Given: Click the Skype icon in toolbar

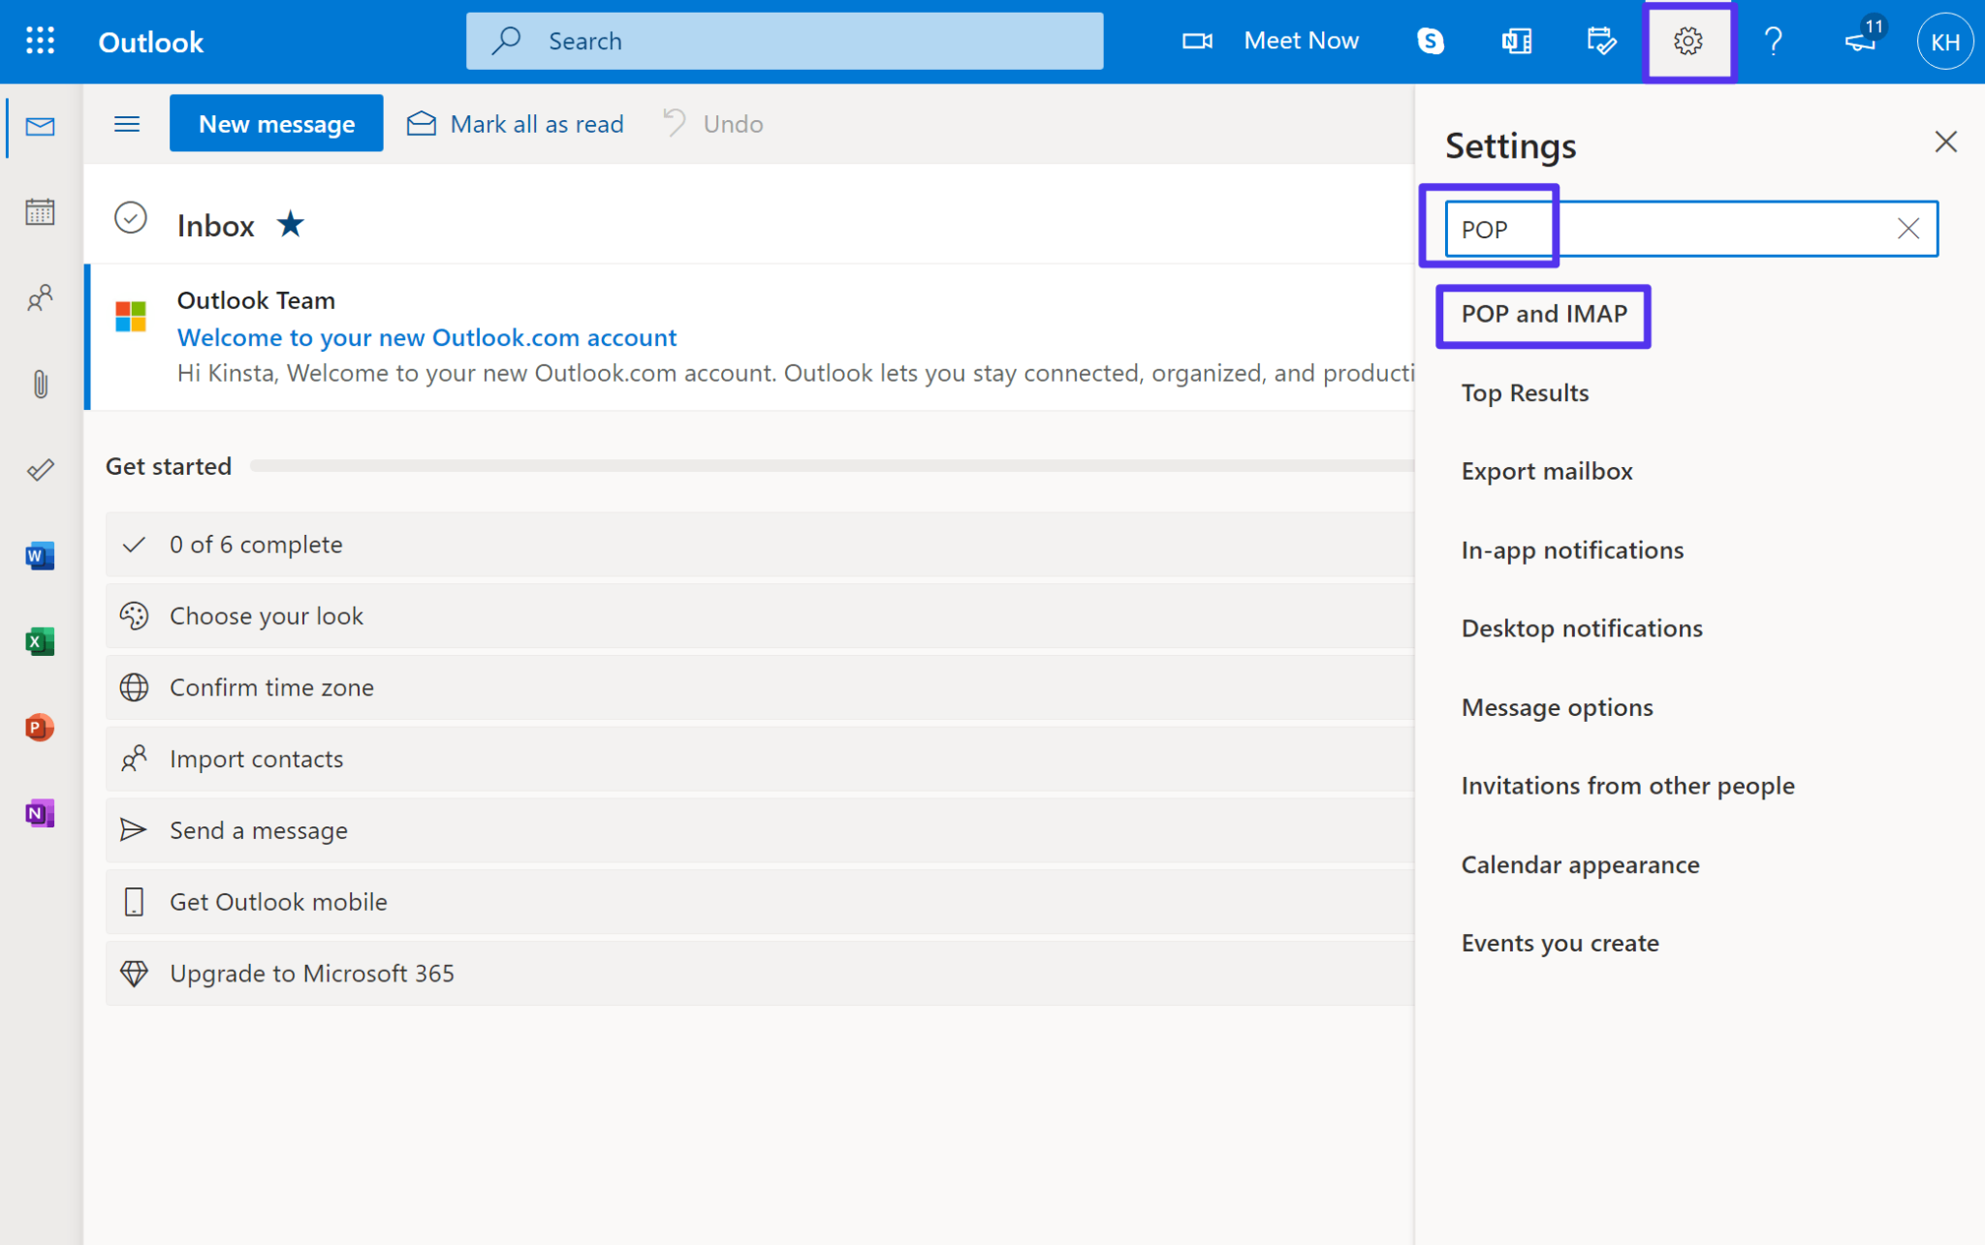Looking at the screenshot, I should (1429, 40).
